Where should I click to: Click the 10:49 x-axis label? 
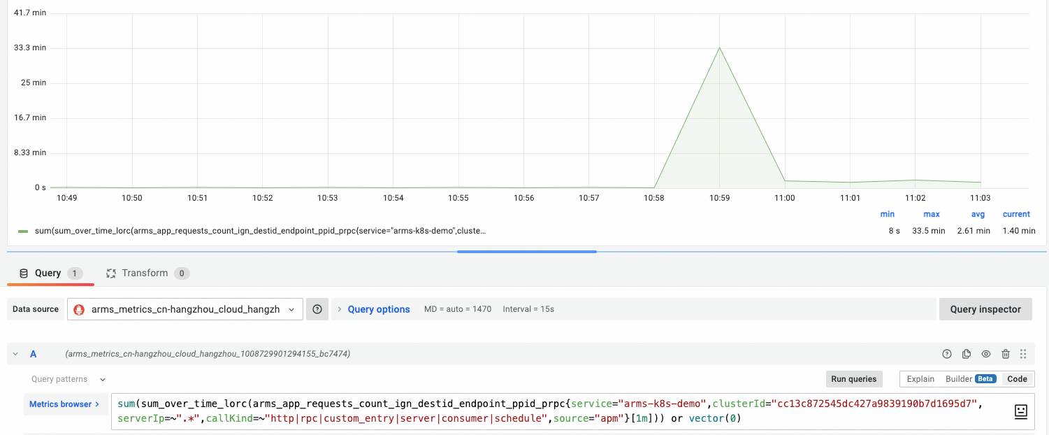click(67, 198)
